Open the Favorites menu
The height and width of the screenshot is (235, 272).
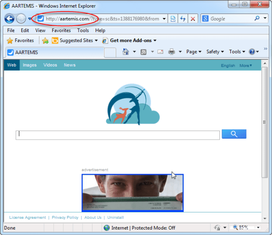tap(61, 30)
